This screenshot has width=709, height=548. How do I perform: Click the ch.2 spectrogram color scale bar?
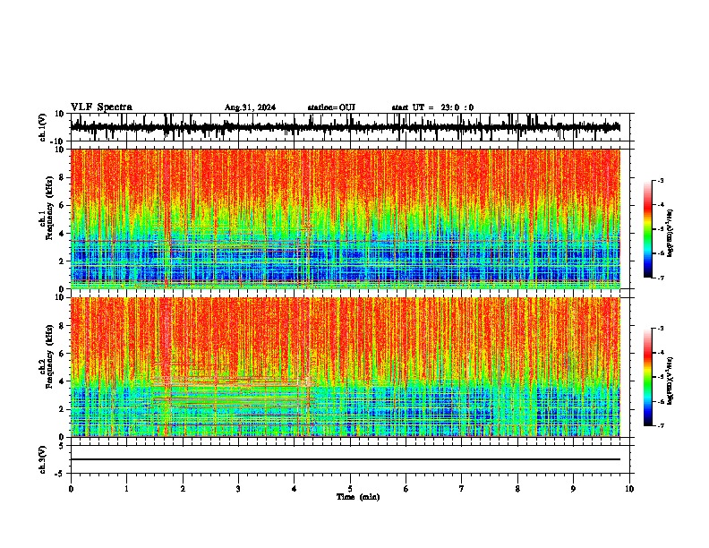648,377
